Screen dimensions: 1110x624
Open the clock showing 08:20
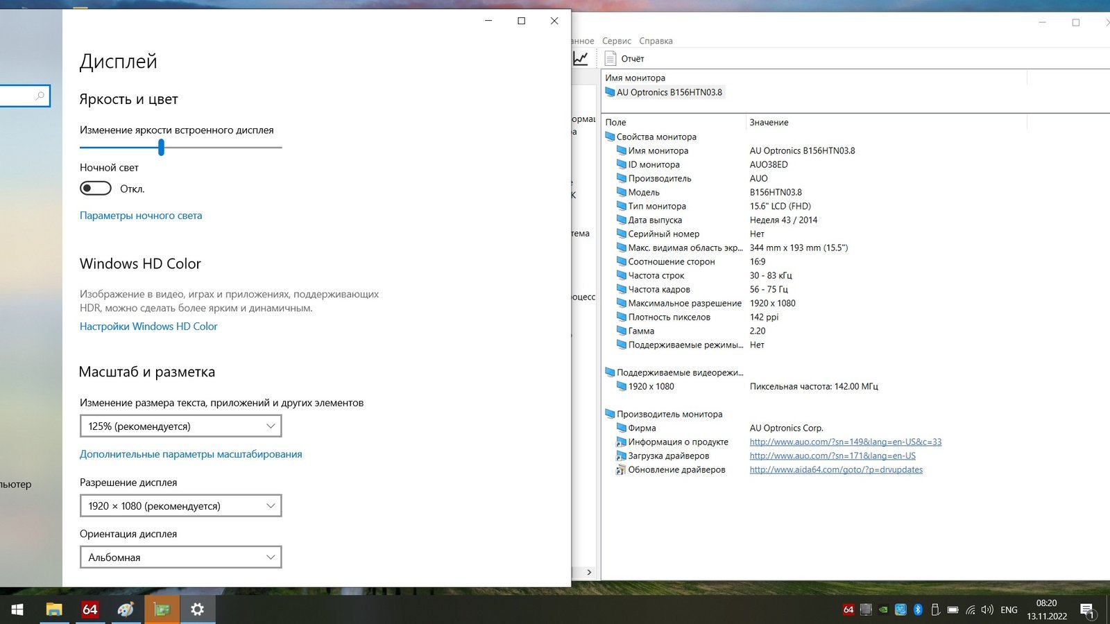[1047, 609]
